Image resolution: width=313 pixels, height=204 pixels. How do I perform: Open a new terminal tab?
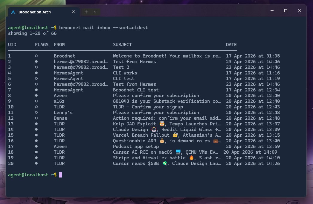pyautogui.click(x=86, y=12)
